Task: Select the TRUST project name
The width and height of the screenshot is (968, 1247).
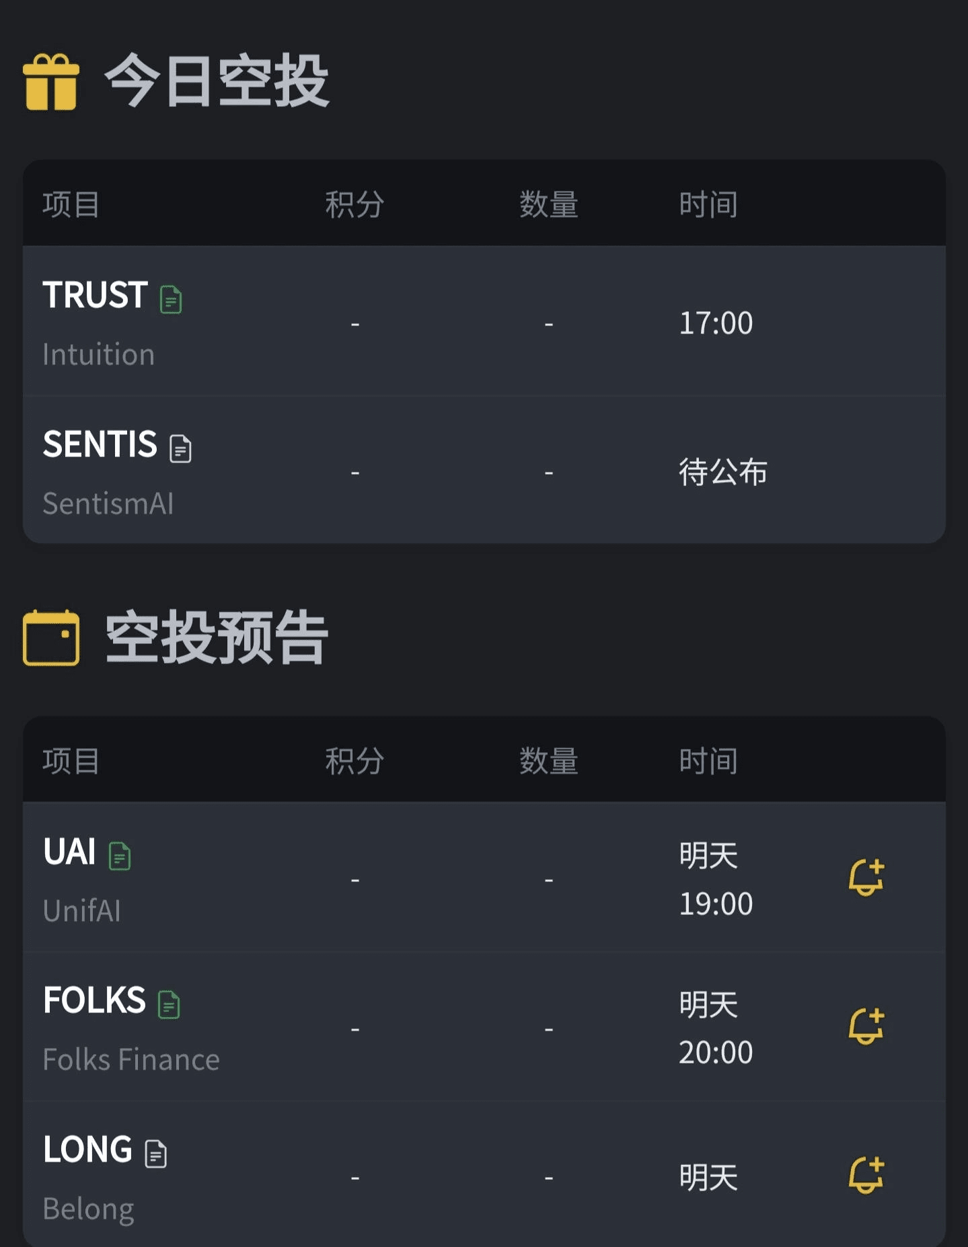Action: (x=95, y=294)
